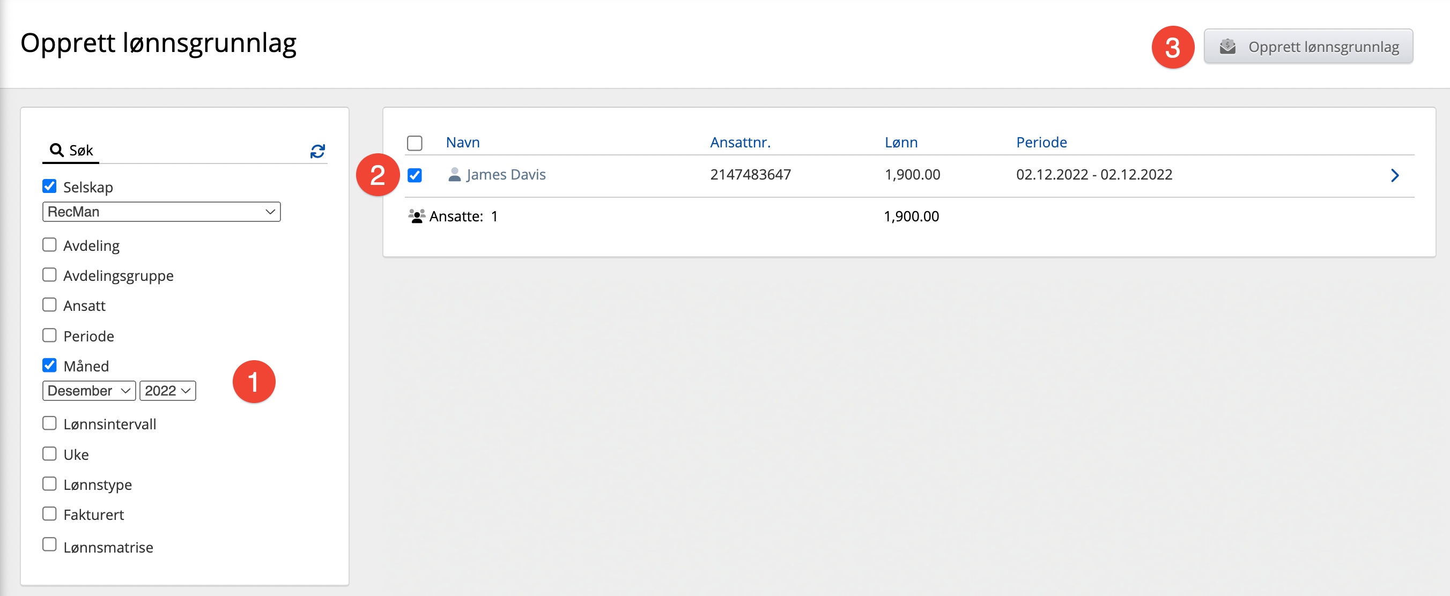
Task: Uncheck the Selskap filter checkbox
Action: pos(49,187)
